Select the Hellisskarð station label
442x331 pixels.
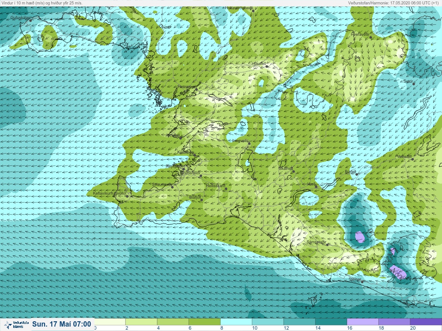tap(216, 186)
